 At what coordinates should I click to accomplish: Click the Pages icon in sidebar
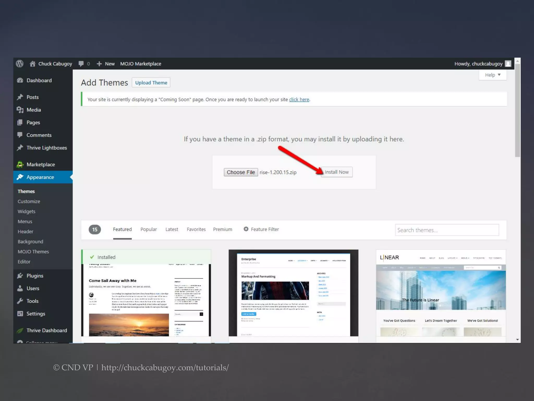pyautogui.click(x=20, y=122)
